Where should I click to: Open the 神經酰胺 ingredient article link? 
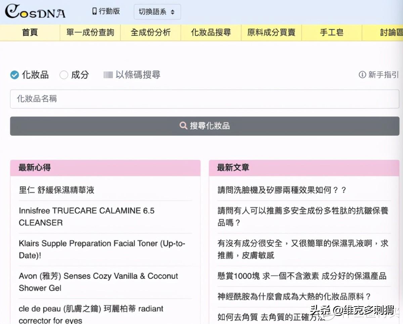click(294, 296)
